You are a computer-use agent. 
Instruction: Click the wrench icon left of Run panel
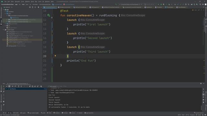point(4,92)
